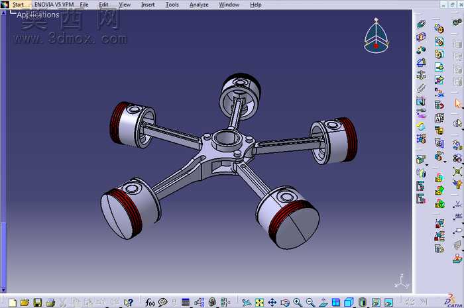Toggle Create Multi-View layout
Viewport: 464px width, 308px height.
pyautogui.click(x=336, y=302)
